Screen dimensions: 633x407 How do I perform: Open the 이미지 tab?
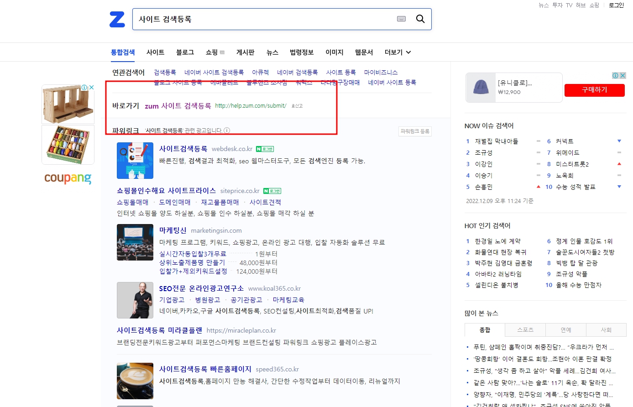[335, 52]
